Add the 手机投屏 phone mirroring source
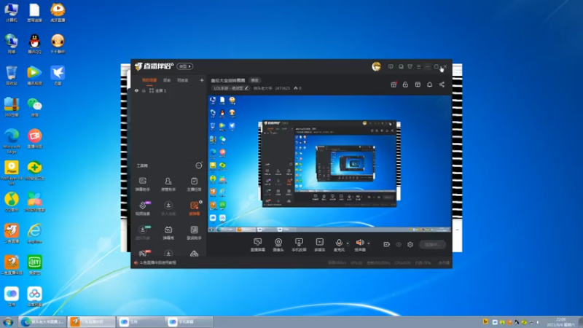This screenshot has height=328, width=583. click(x=299, y=245)
